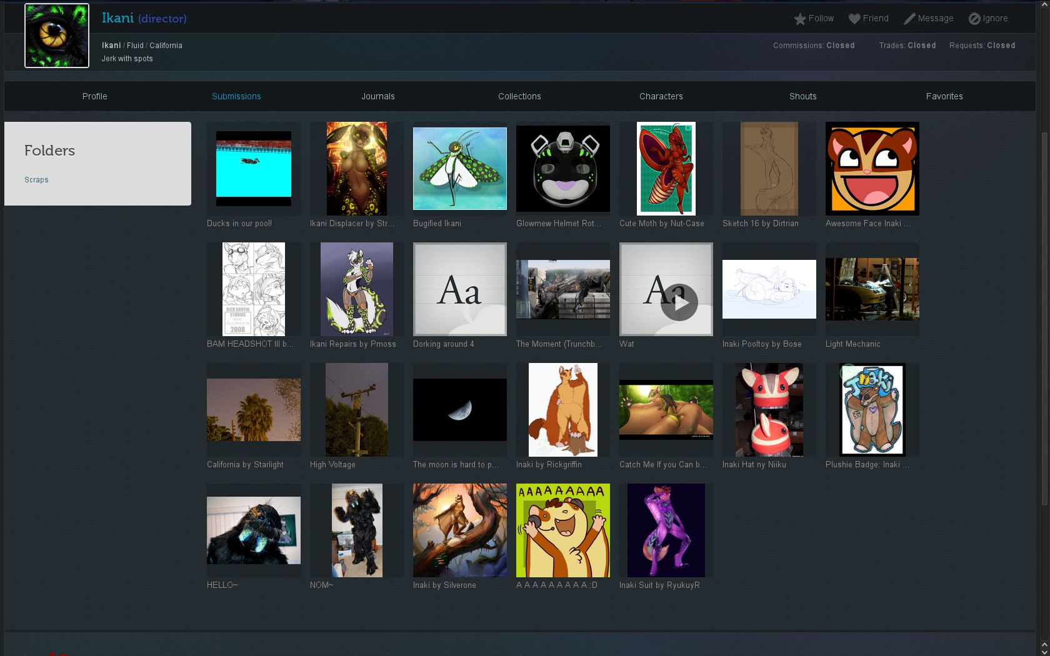Open Sketch 16 by Dirtrian thumbnail
The image size is (1050, 656).
[769, 169]
